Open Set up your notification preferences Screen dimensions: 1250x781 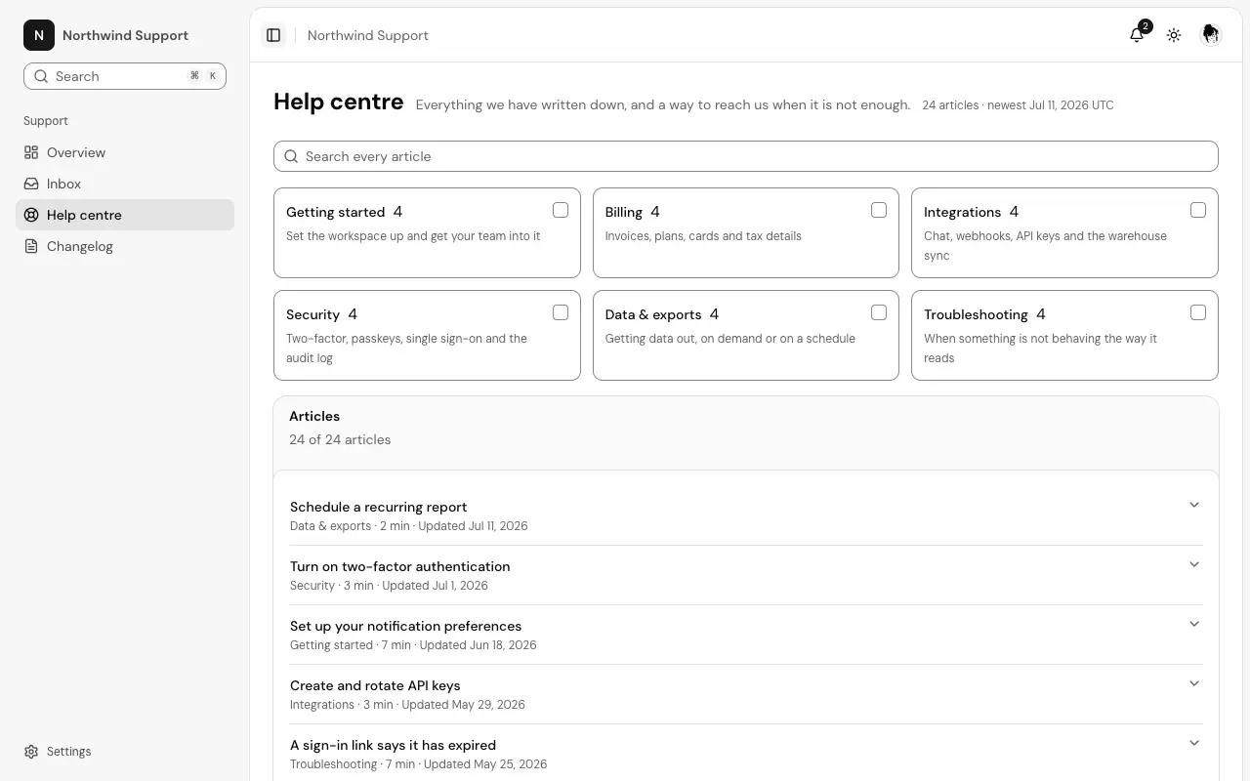pos(405,626)
